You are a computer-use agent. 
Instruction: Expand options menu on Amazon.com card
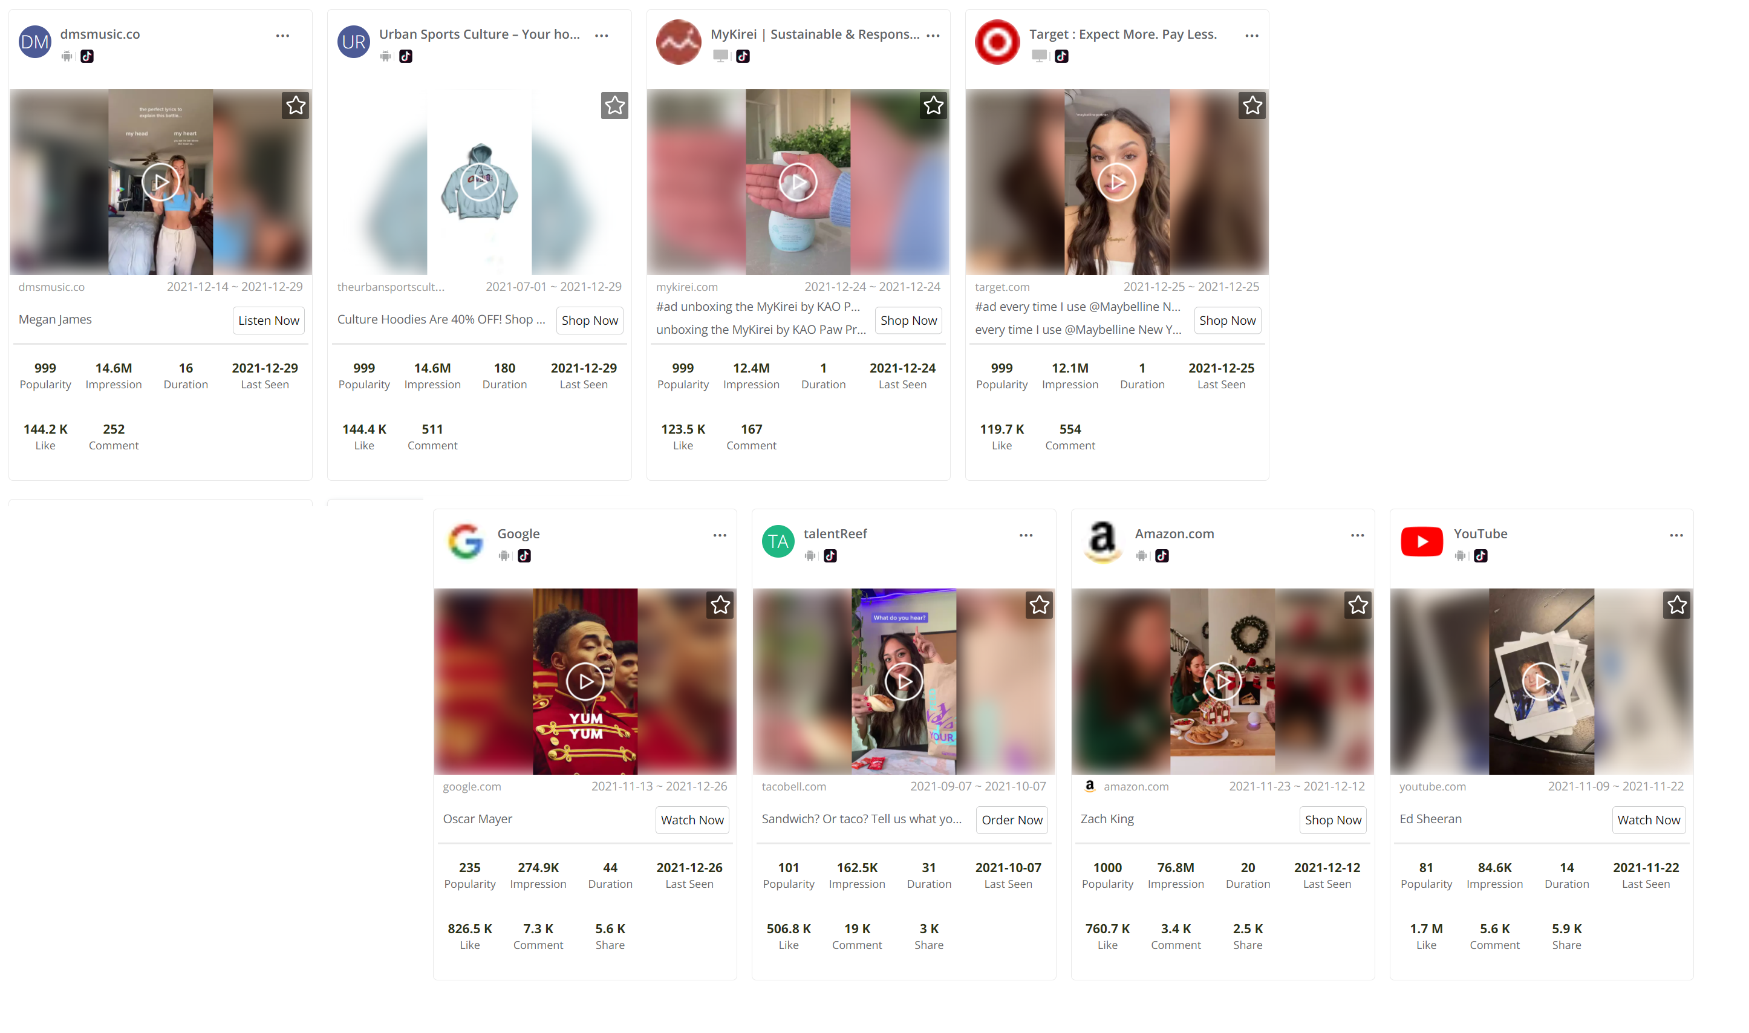coord(1357,536)
